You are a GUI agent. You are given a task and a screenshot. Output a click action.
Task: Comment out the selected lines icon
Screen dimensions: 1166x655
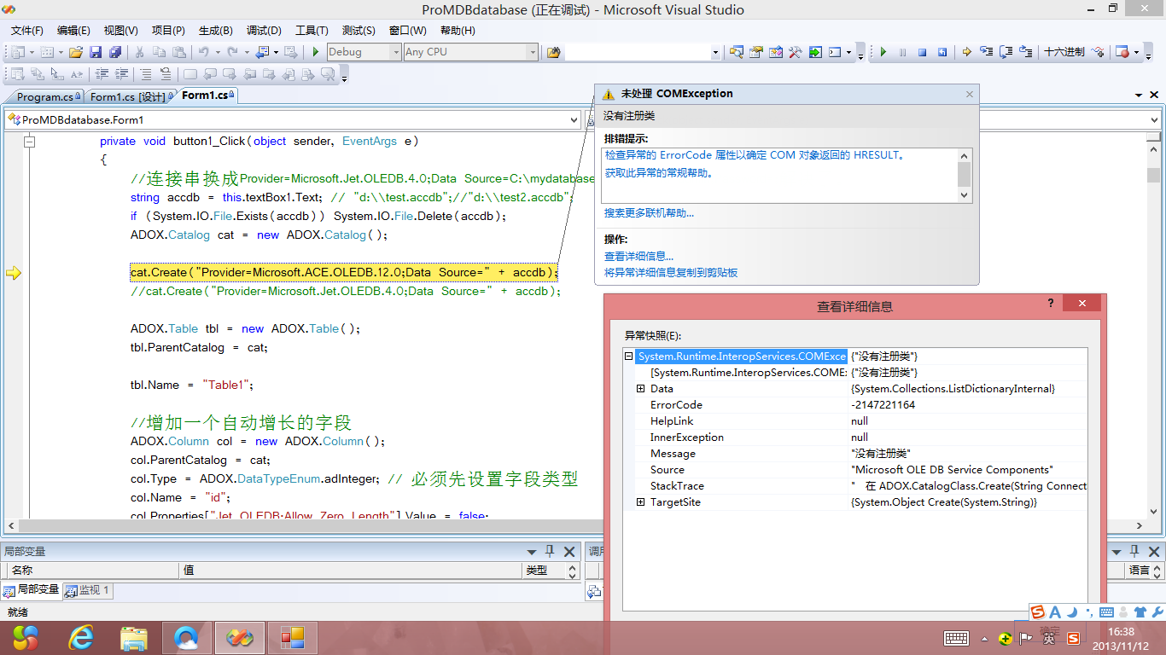(x=146, y=74)
